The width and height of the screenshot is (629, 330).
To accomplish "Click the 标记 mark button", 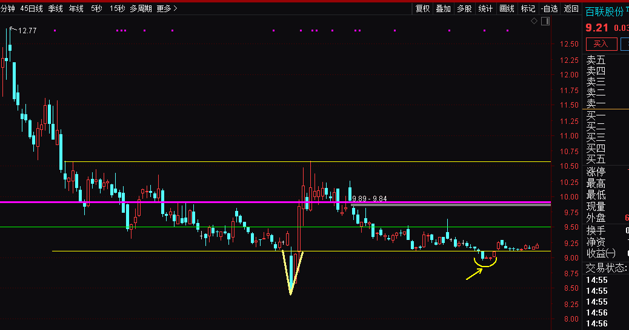I will coord(528,8).
